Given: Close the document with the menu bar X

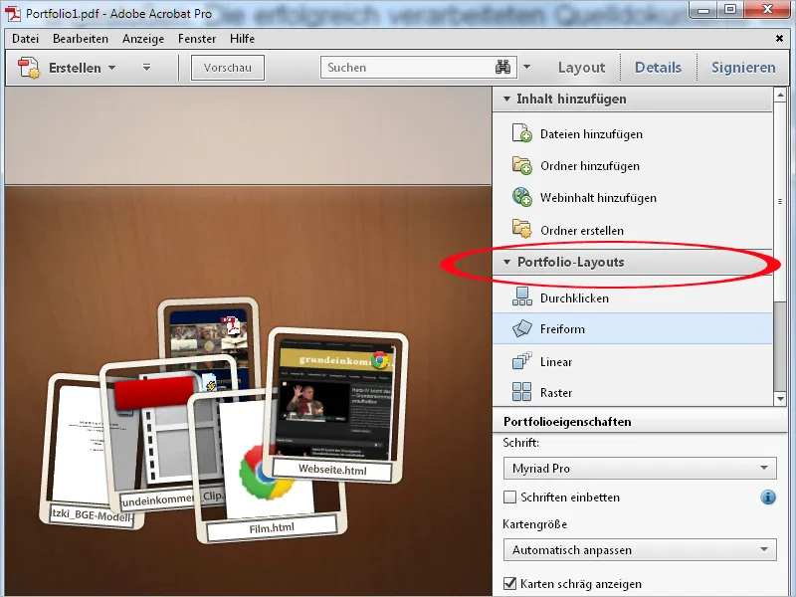Looking at the screenshot, I should 779,38.
